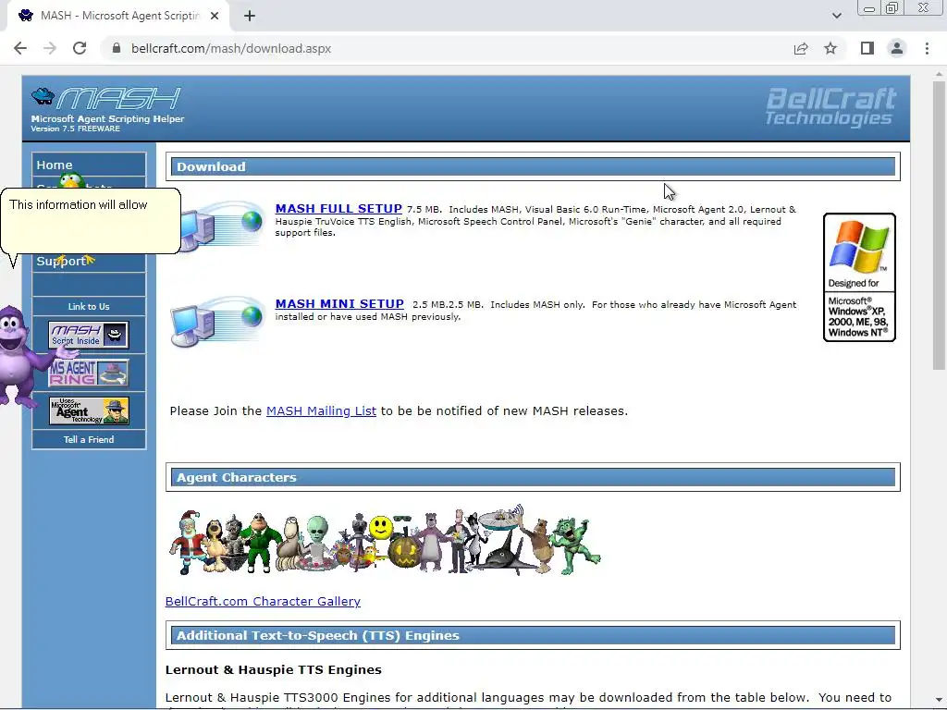
Task: Open the browser side panel
Action: coord(867,48)
